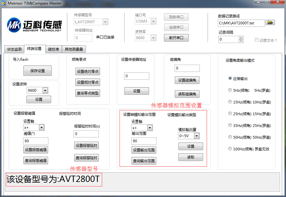The width and height of the screenshot is (286, 197).
Task: Click the 读取 button for analog output
Action: pyautogui.click(x=191, y=157)
